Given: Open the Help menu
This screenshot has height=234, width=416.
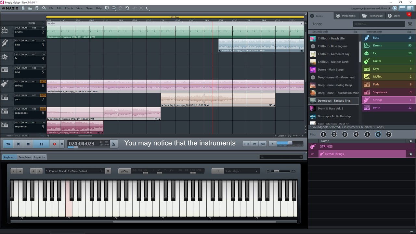Looking at the screenshot, I should [x=99, y=8].
